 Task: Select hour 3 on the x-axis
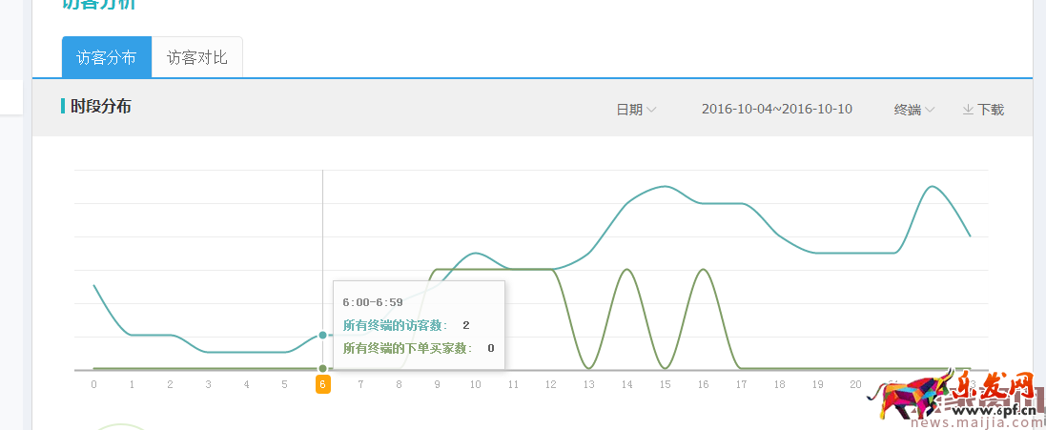tap(208, 384)
